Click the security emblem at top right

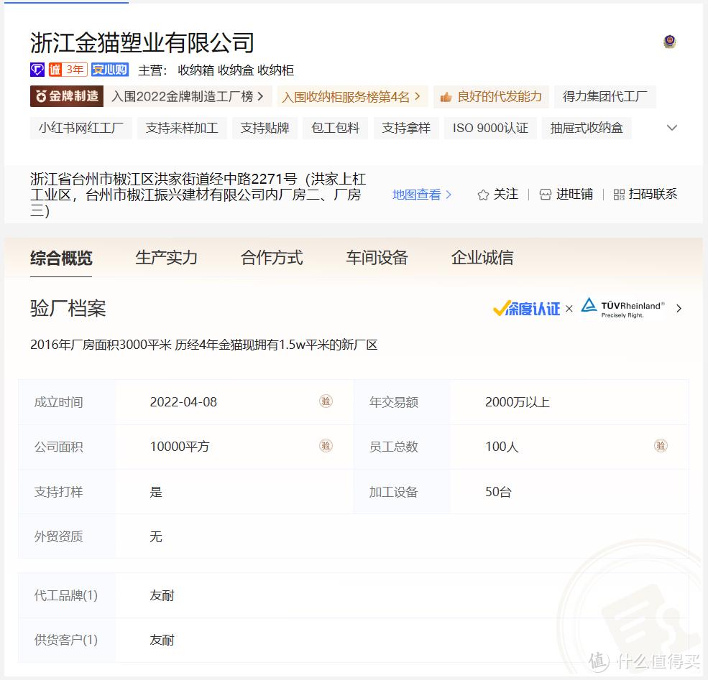click(x=669, y=42)
